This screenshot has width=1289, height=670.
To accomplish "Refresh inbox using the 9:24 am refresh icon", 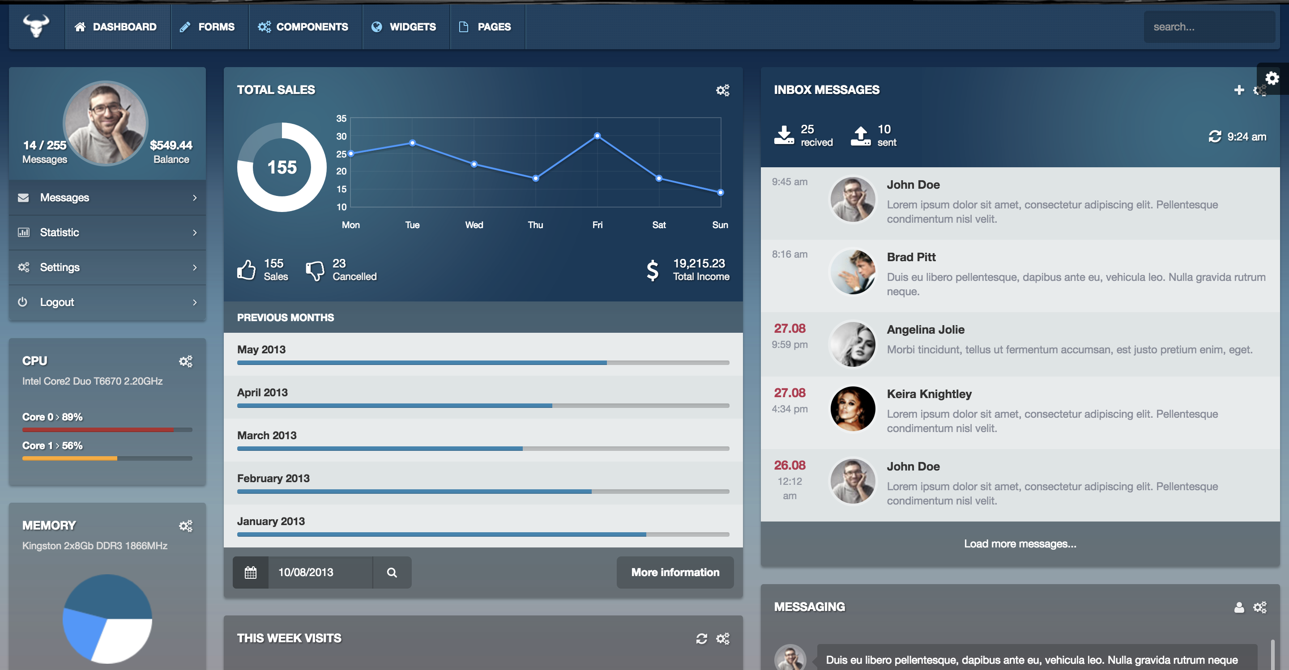I will [1214, 136].
